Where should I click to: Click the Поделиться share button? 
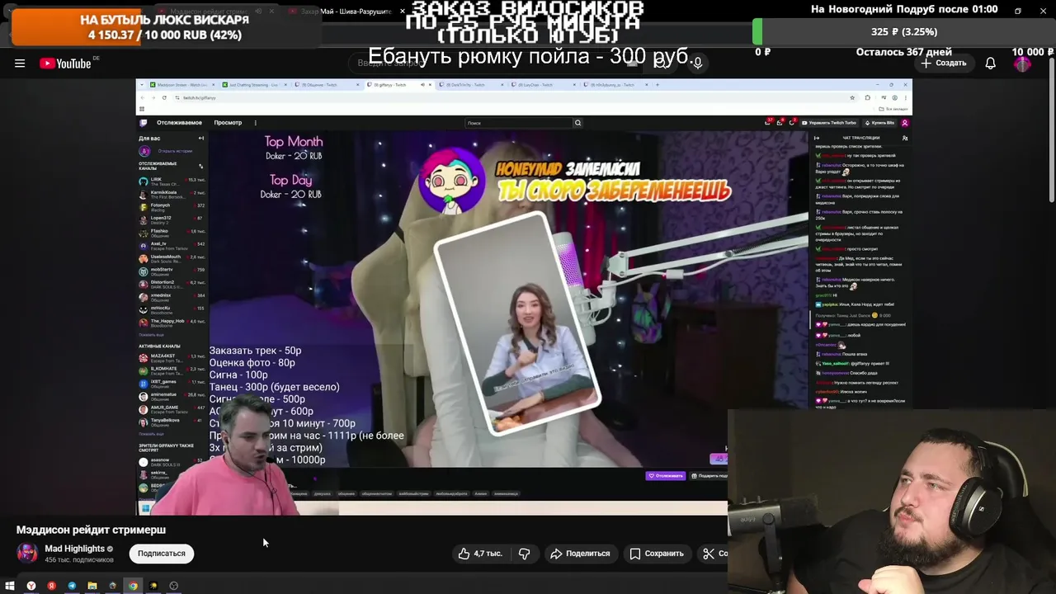pyautogui.click(x=580, y=554)
